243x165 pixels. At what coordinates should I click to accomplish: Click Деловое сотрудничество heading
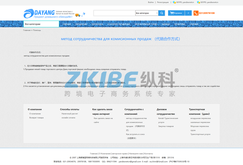(166, 112)
